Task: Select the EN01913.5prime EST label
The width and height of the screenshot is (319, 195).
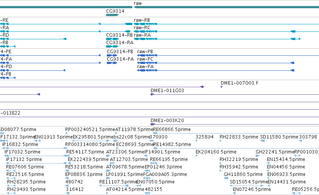Action: point(54,137)
